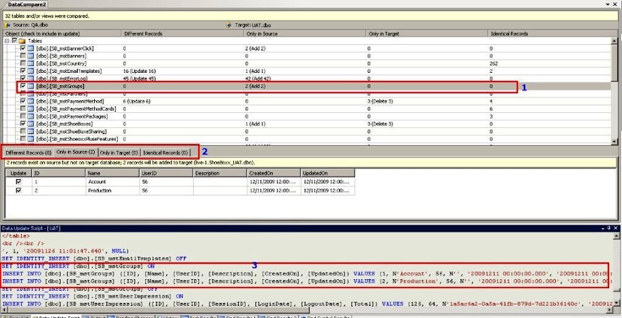Uncheck Update checkbox for Production record

click(18, 191)
